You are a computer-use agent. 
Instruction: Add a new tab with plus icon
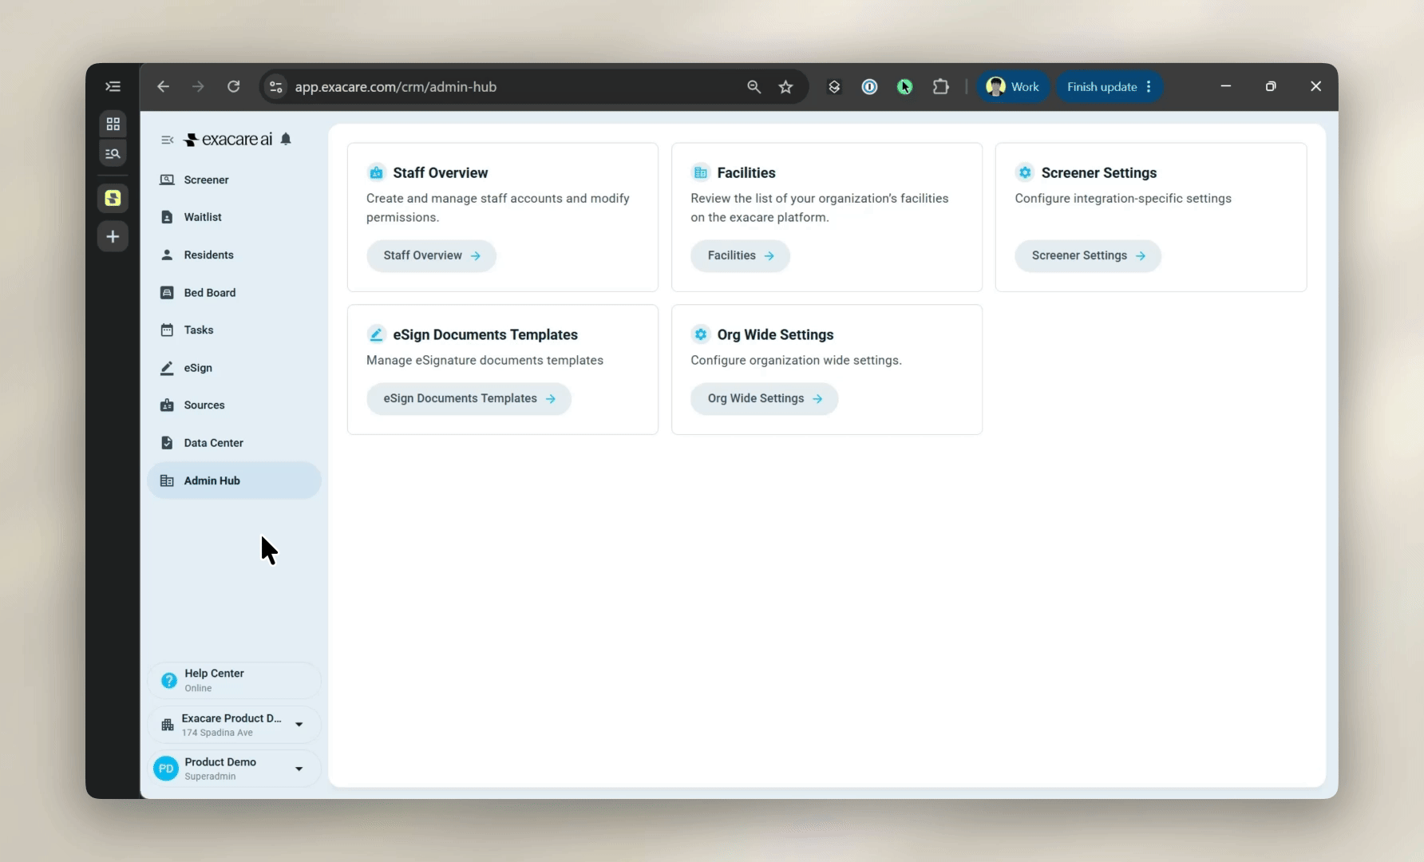pos(113,236)
